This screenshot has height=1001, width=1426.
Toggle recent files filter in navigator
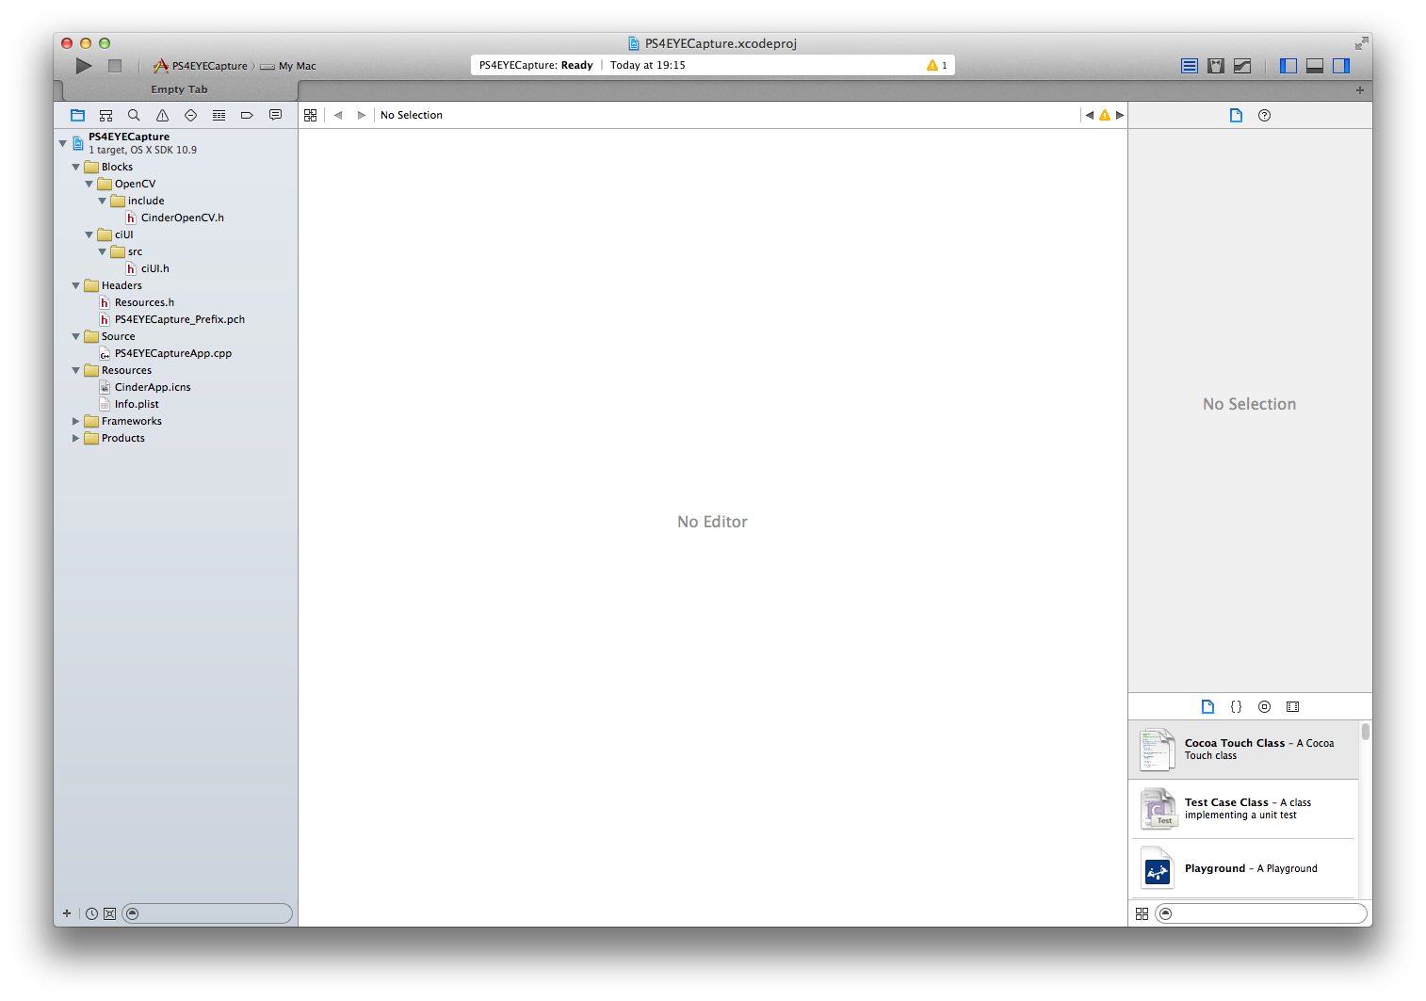click(91, 913)
